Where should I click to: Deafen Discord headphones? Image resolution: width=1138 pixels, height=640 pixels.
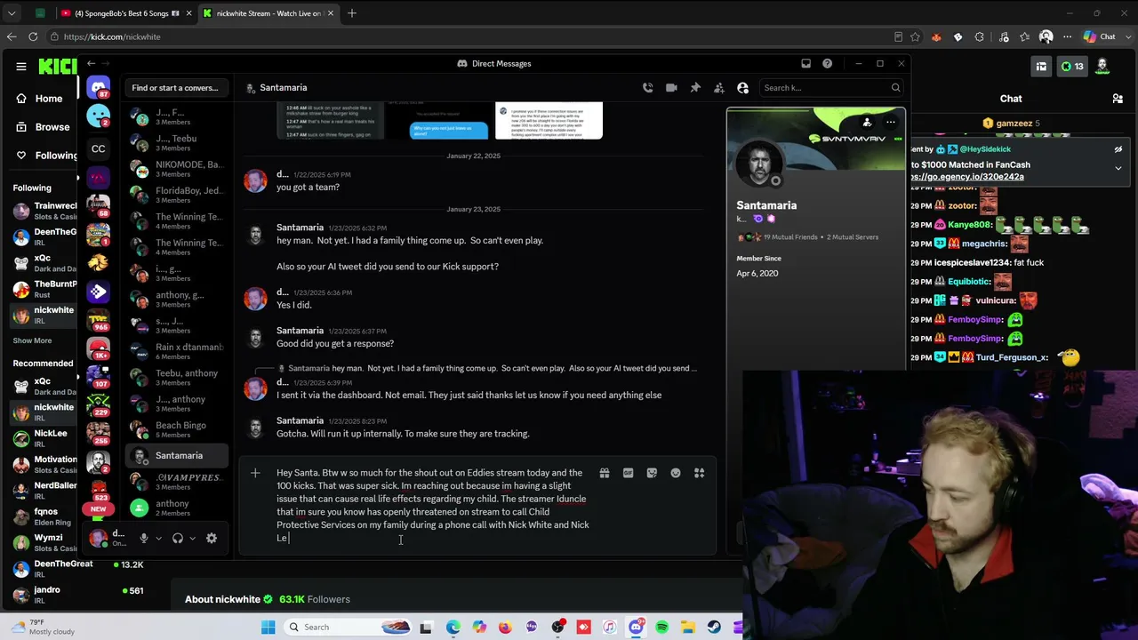click(x=178, y=538)
